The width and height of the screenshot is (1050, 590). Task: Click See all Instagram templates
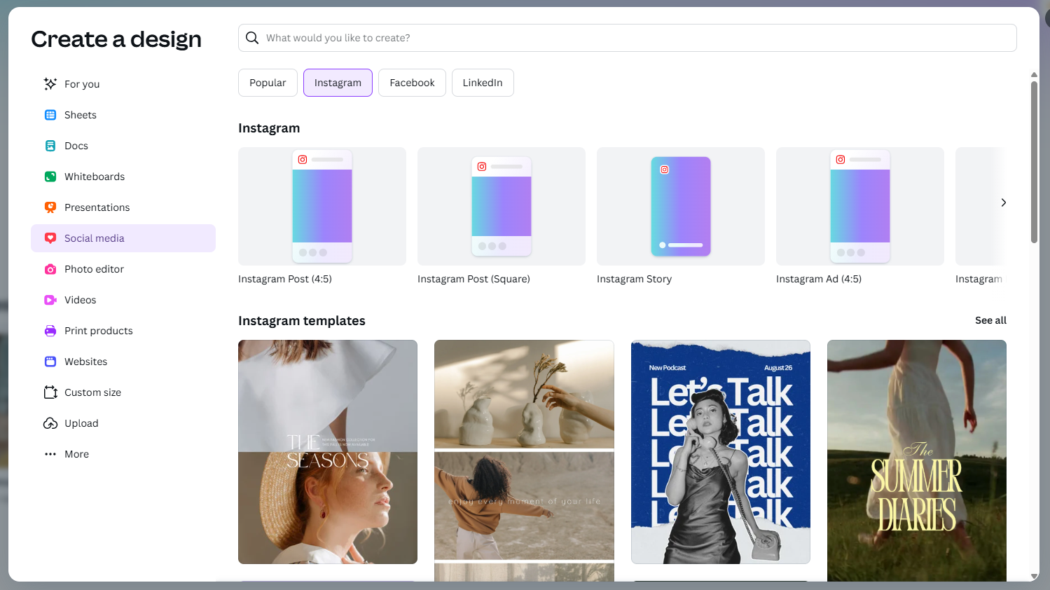tap(990, 320)
